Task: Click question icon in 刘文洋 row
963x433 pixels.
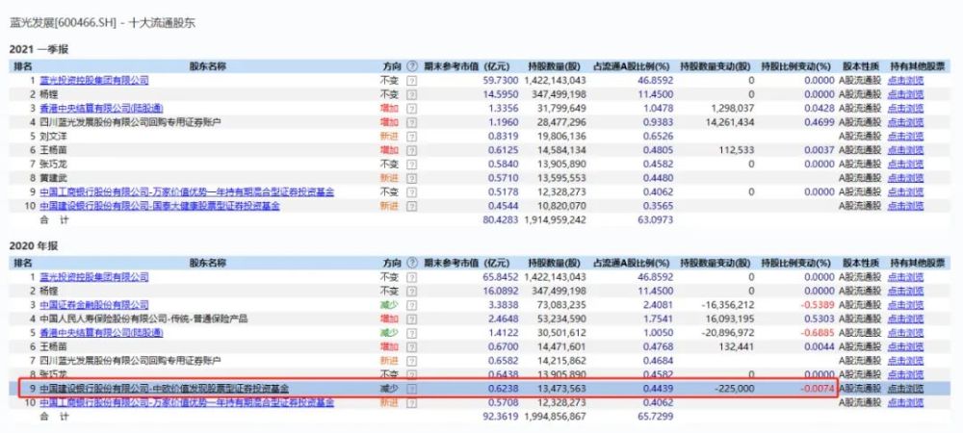Action: [411, 137]
